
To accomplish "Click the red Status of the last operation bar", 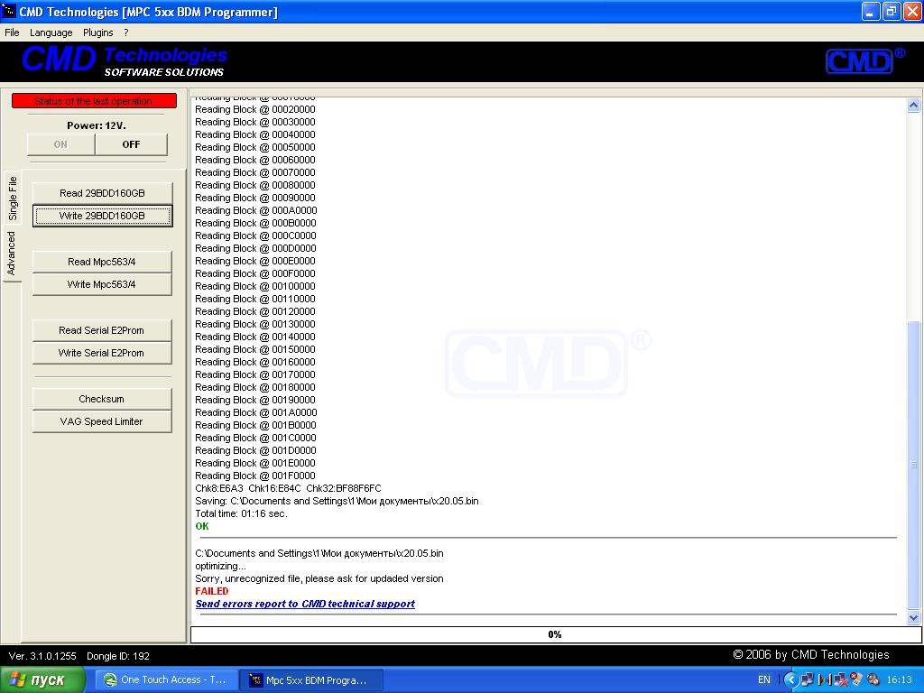I will click(x=94, y=101).
